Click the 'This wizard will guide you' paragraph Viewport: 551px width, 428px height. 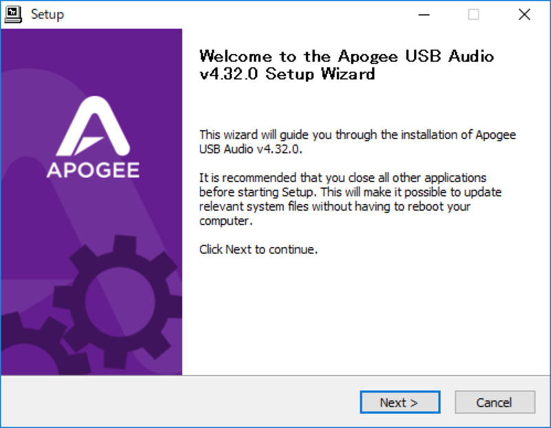pos(357,142)
